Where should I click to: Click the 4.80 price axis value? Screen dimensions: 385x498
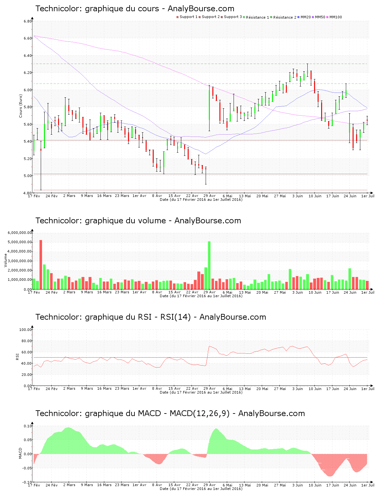(x=28, y=193)
